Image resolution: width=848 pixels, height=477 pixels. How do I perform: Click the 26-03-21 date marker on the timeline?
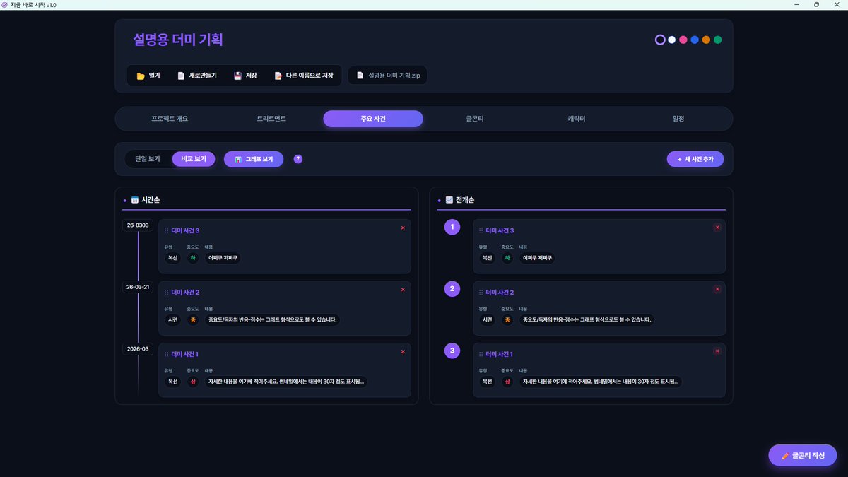138,287
